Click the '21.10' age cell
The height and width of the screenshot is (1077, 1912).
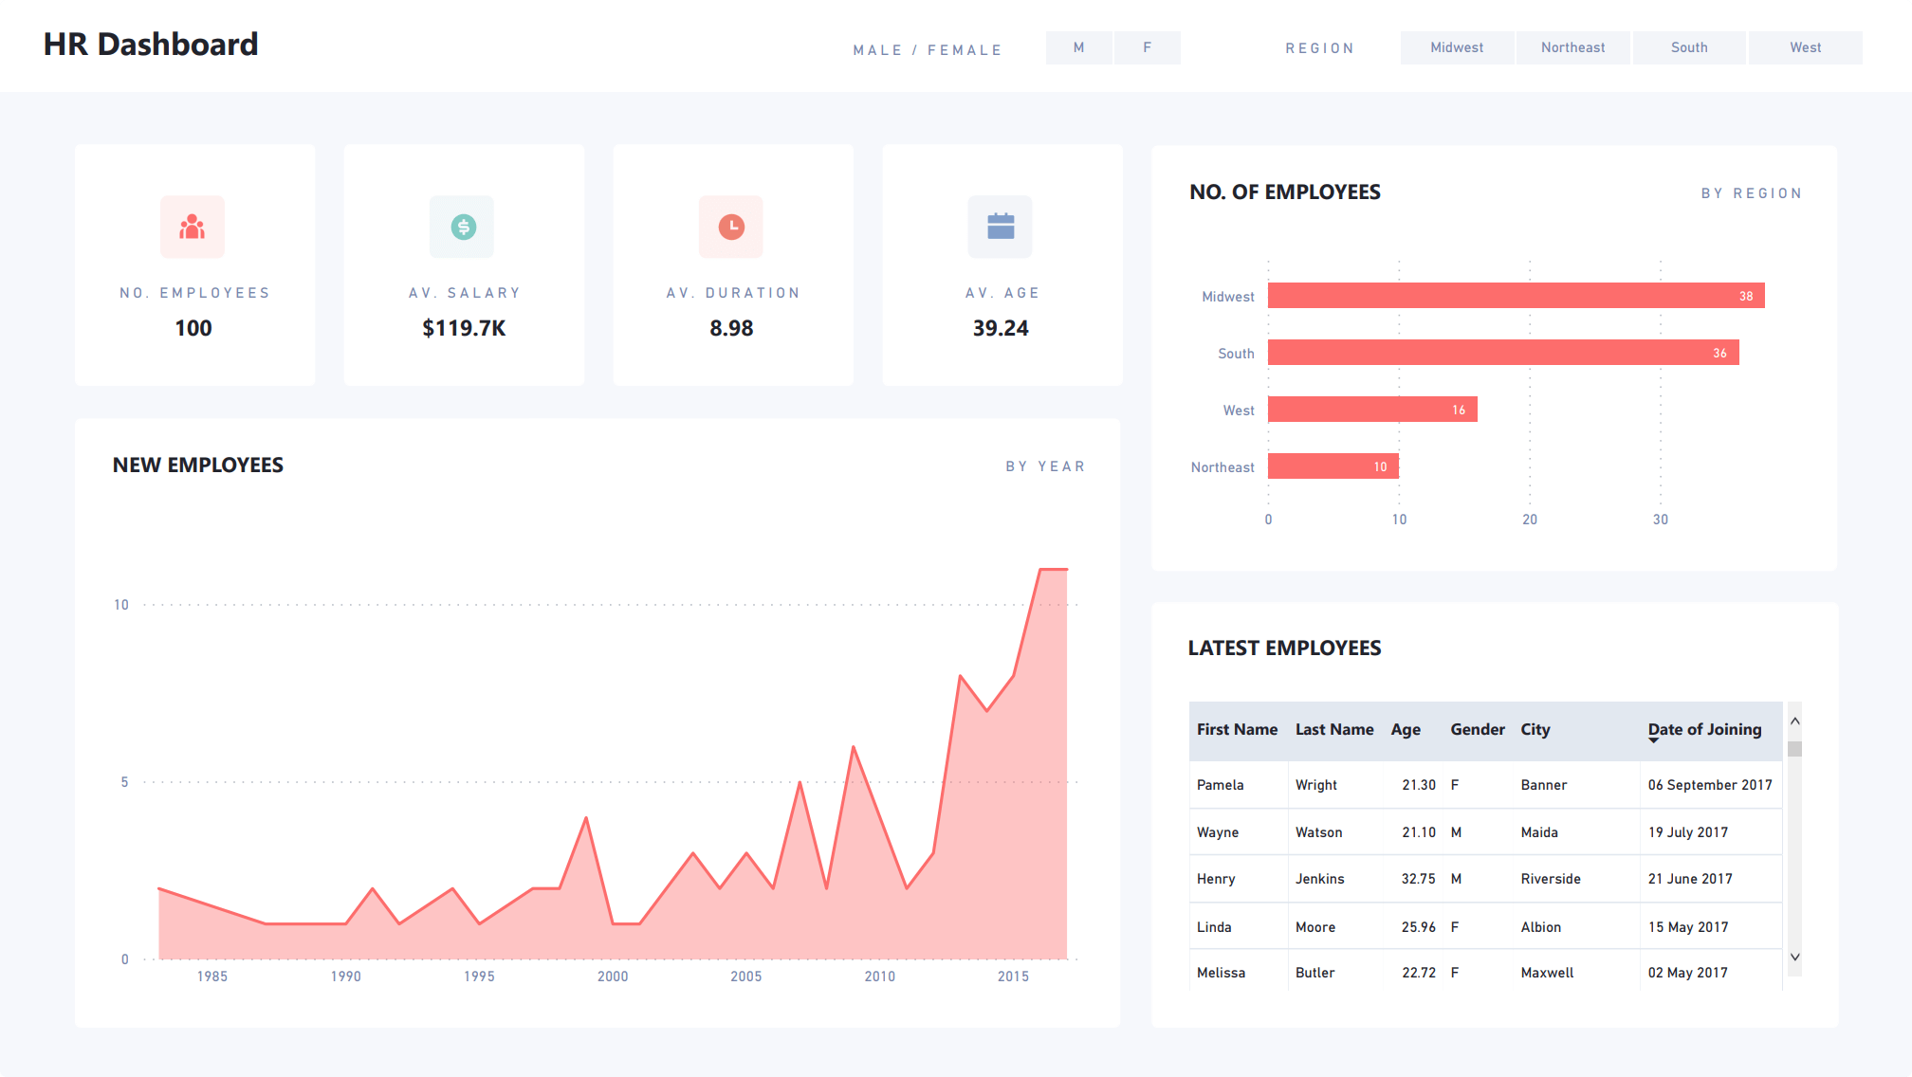(1419, 832)
